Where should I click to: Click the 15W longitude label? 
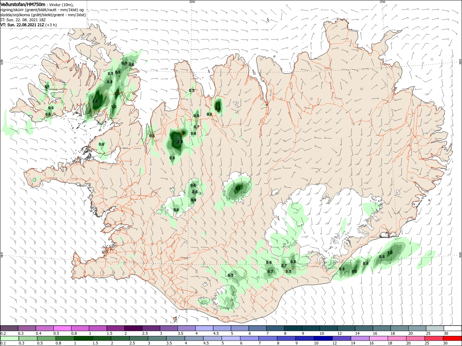point(382,2)
